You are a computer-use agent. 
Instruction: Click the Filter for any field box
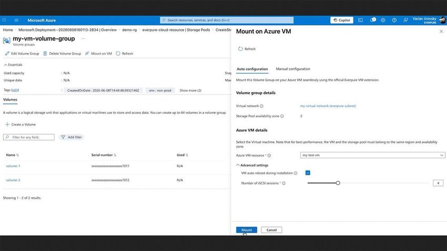[29, 137]
